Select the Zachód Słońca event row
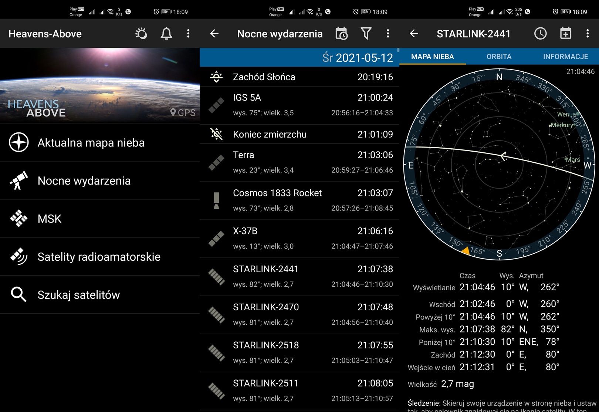The width and height of the screenshot is (599, 412). (299, 77)
